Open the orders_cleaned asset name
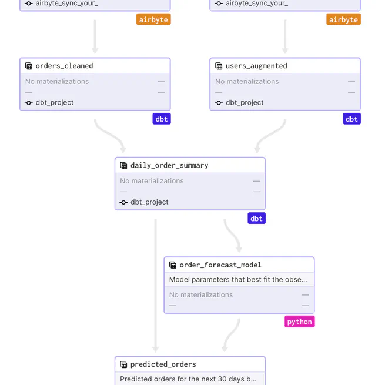385x385 pixels. tap(64, 66)
